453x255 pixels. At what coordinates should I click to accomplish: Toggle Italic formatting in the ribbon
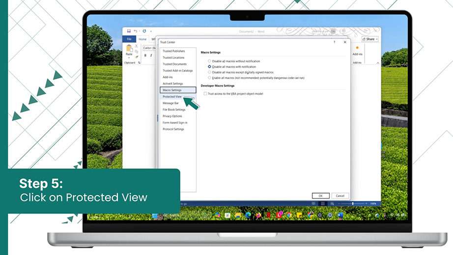(151, 56)
